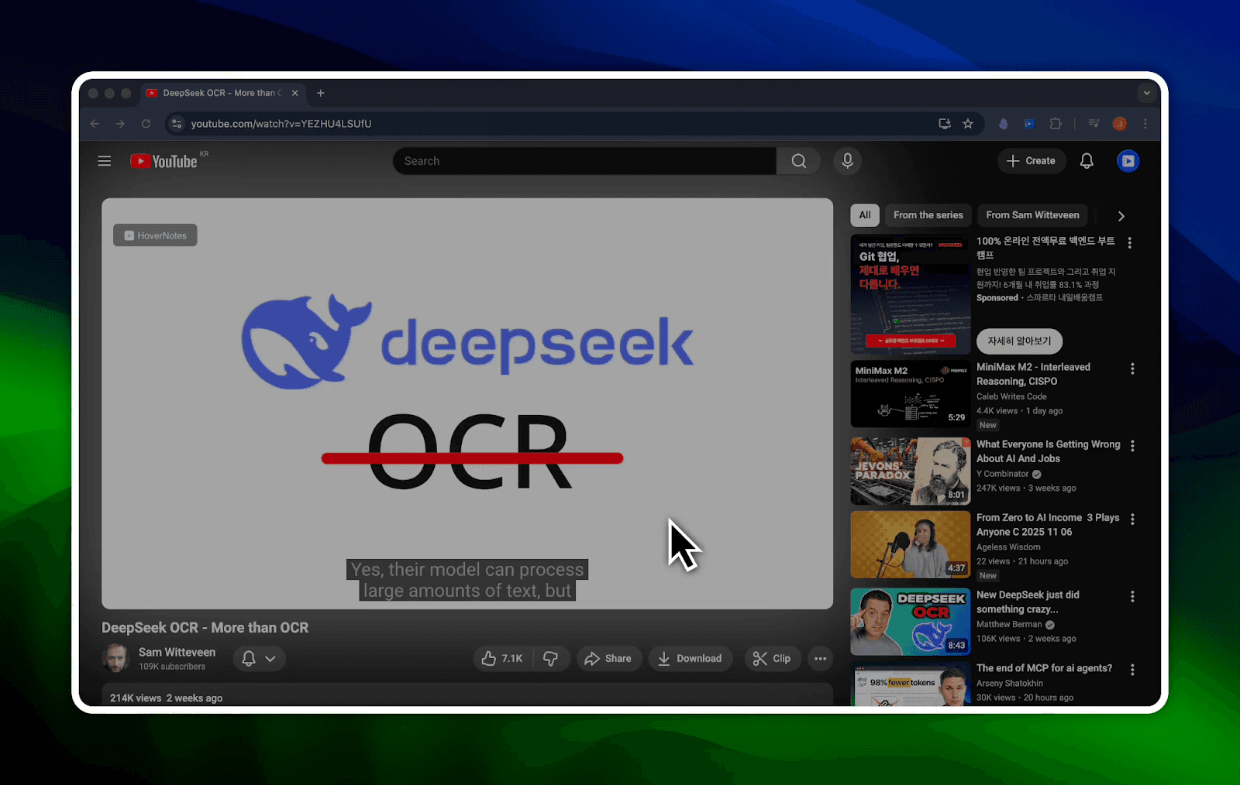The height and width of the screenshot is (785, 1240).
Task: Open the Chrome three-dot menu
Action: click(x=1145, y=124)
